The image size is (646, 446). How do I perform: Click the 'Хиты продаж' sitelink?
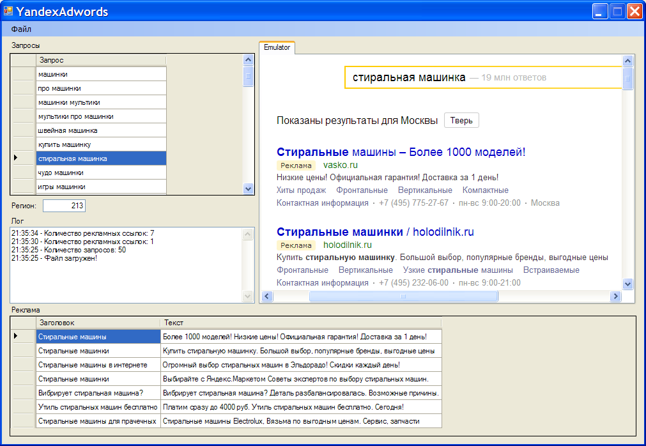pos(301,190)
